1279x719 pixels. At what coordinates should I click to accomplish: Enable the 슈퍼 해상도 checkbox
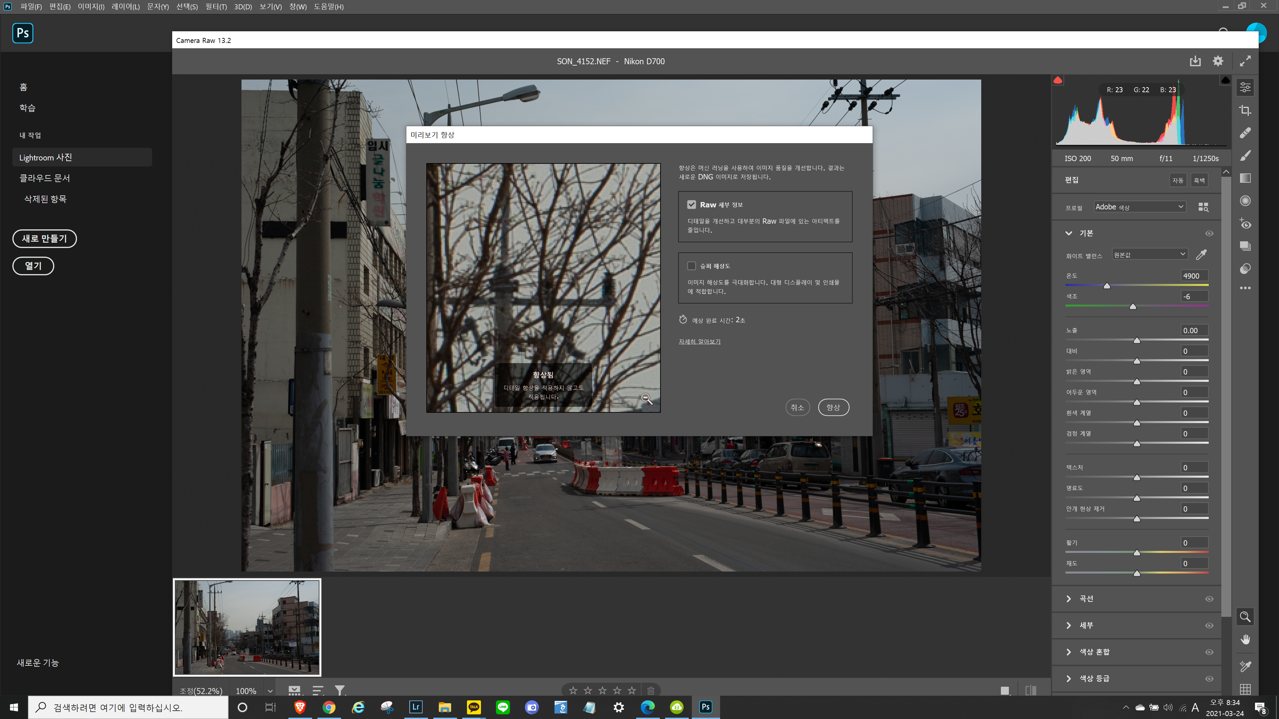pyautogui.click(x=691, y=266)
